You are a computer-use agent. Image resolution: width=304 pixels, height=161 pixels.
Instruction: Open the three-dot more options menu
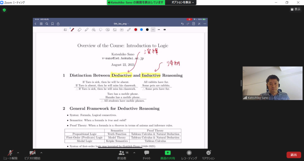pyautogui.click(x=205, y=24)
